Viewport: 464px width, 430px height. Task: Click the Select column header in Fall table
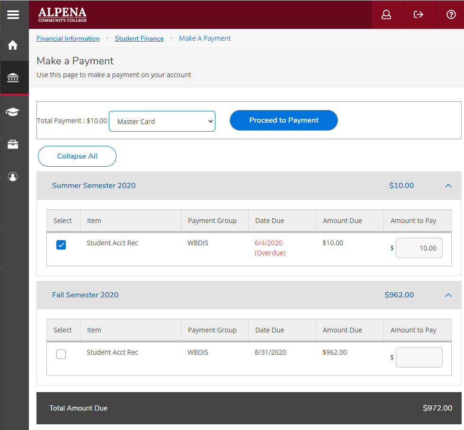coord(62,330)
